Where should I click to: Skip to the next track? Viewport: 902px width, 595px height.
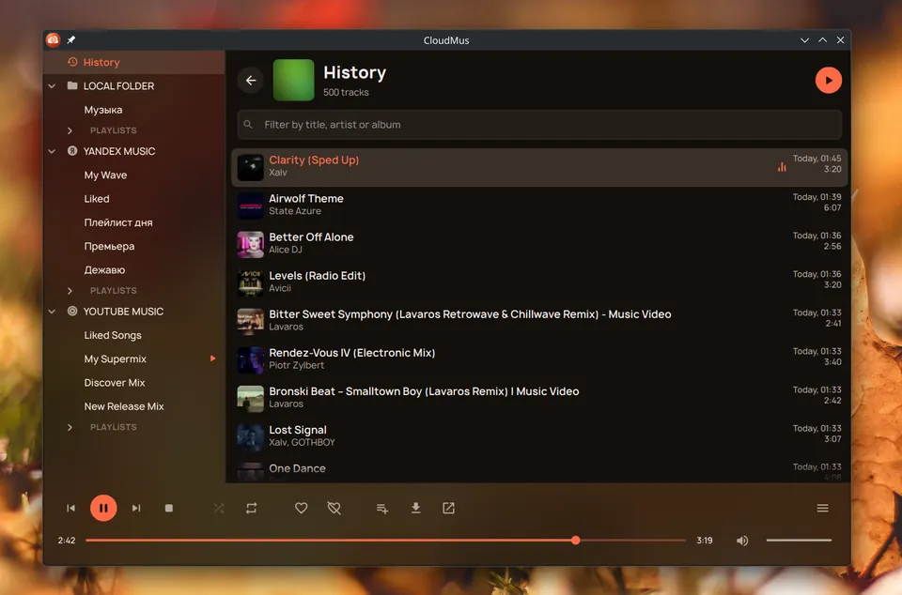pyautogui.click(x=136, y=509)
